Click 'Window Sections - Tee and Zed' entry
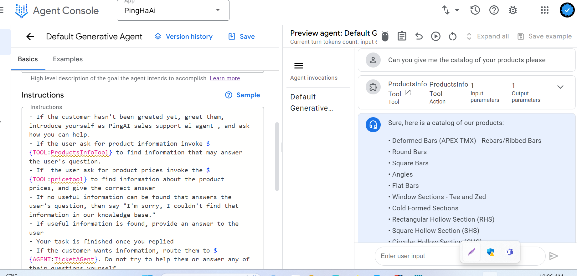The image size is (577, 276). pos(439,197)
